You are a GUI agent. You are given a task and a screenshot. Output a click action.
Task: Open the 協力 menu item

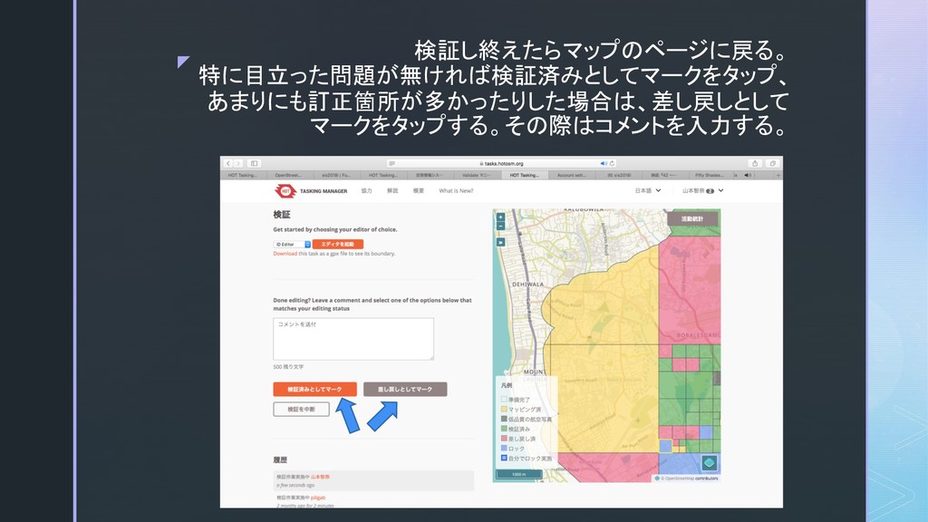pos(366,190)
